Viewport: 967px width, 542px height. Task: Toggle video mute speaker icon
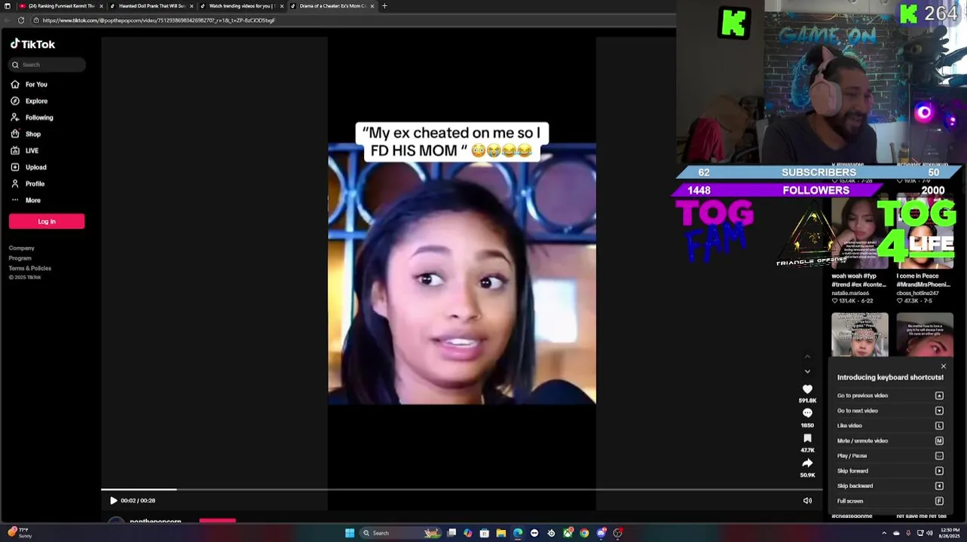pyautogui.click(x=807, y=501)
